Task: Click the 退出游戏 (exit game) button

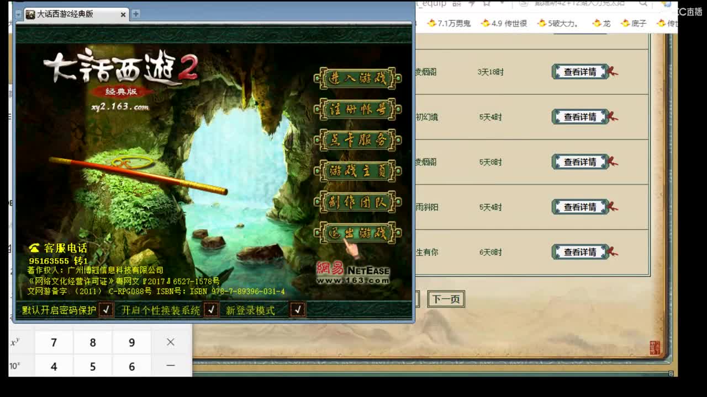Action: 357,233
